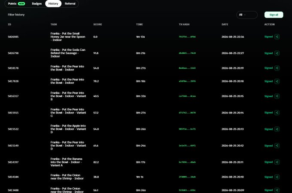Screen dimensions: 292x193
Task: Click the score value 0.0
Action: click(95, 37)
